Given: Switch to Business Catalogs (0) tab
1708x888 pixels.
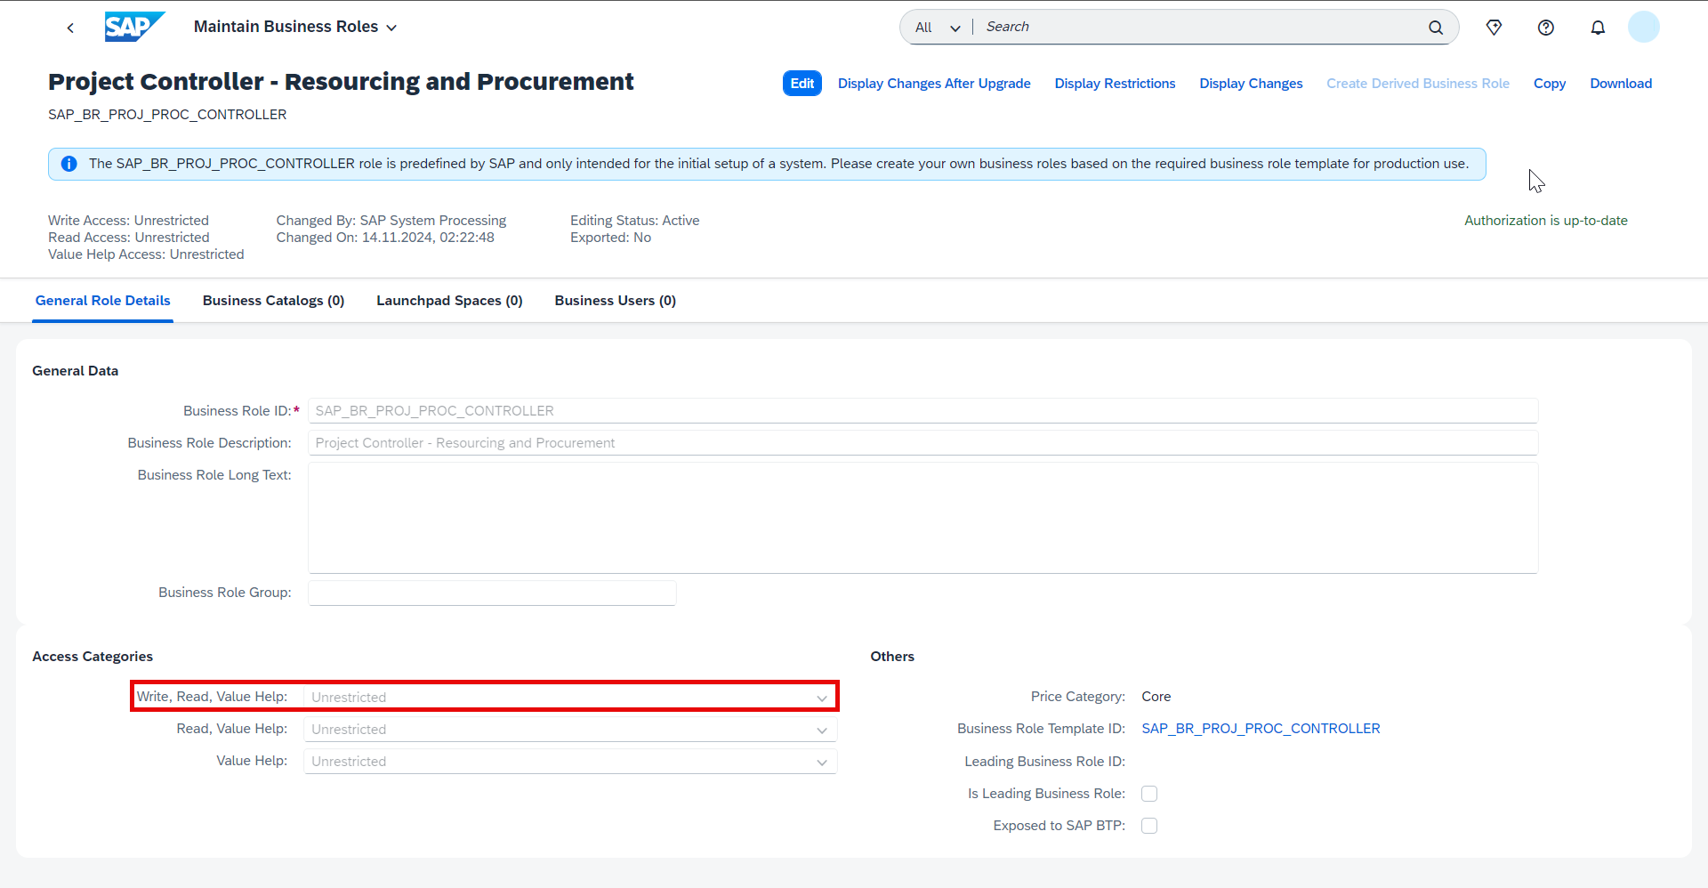Looking at the screenshot, I should click(x=273, y=301).
